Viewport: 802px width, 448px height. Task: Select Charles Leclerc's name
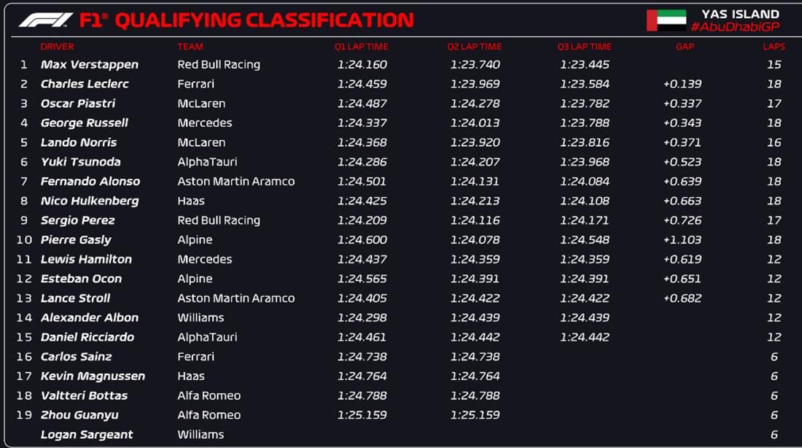84,84
